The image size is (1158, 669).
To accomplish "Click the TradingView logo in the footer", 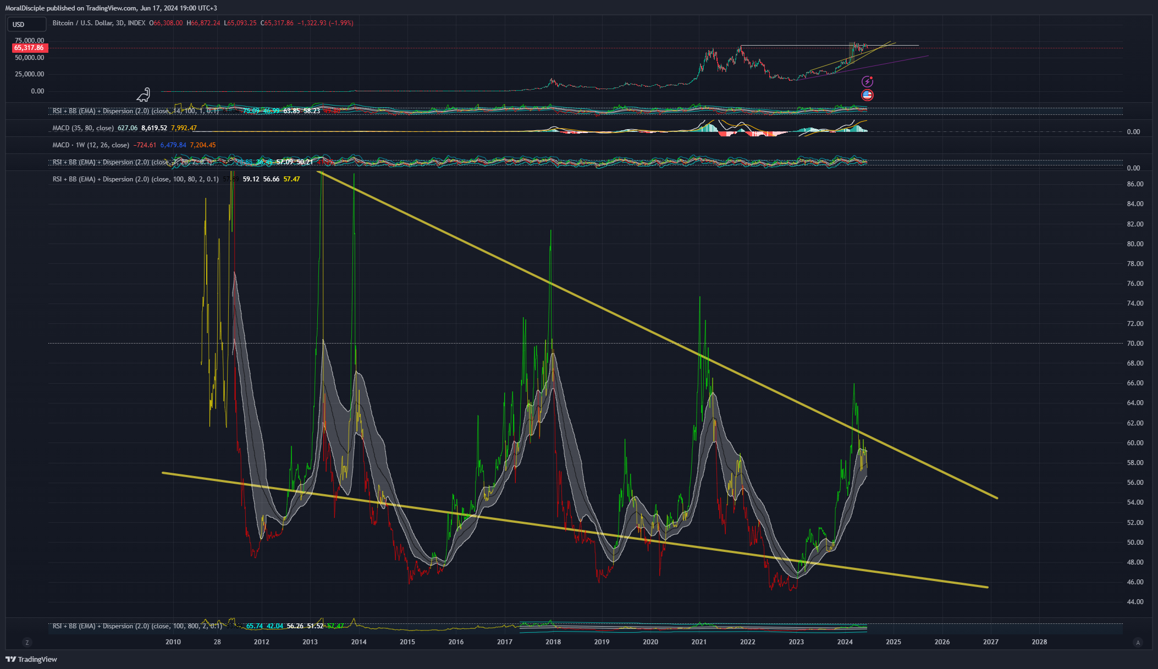I will [x=31, y=659].
